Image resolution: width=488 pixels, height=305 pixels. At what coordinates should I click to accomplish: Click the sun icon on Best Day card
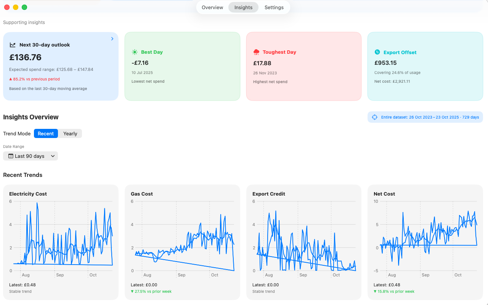tap(135, 52)
